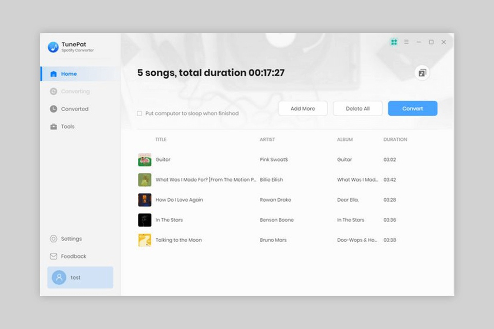The image size is (494, 329).
Task: Open Settings in the sidebar
Action: pyautogui.click(x=81, y=239)
